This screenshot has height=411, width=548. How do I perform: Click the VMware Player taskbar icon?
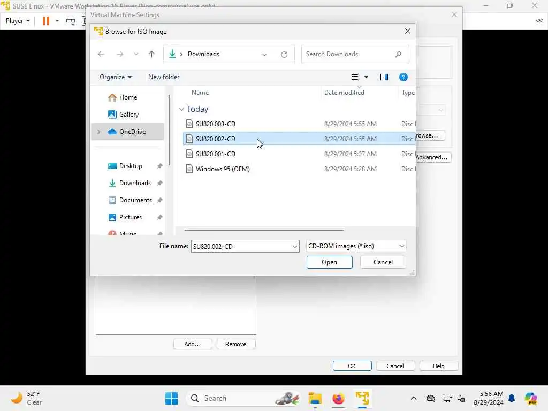coord(362,398)
